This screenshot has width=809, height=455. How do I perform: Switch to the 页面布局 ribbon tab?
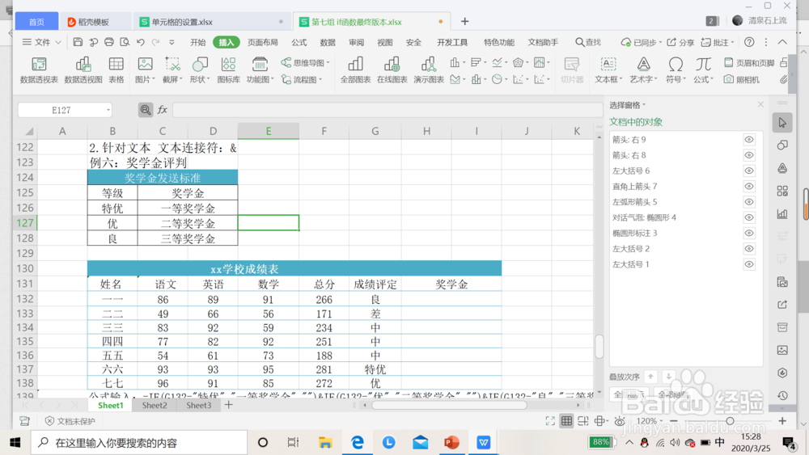(263, 42)
